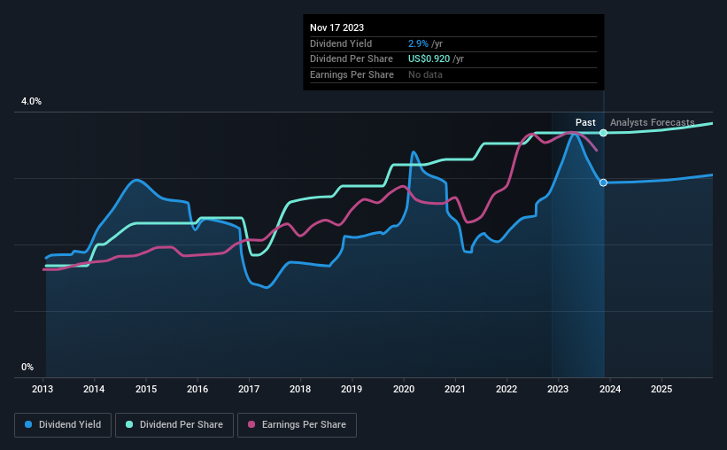Click the 2018 x-axis label

(300, 389)
